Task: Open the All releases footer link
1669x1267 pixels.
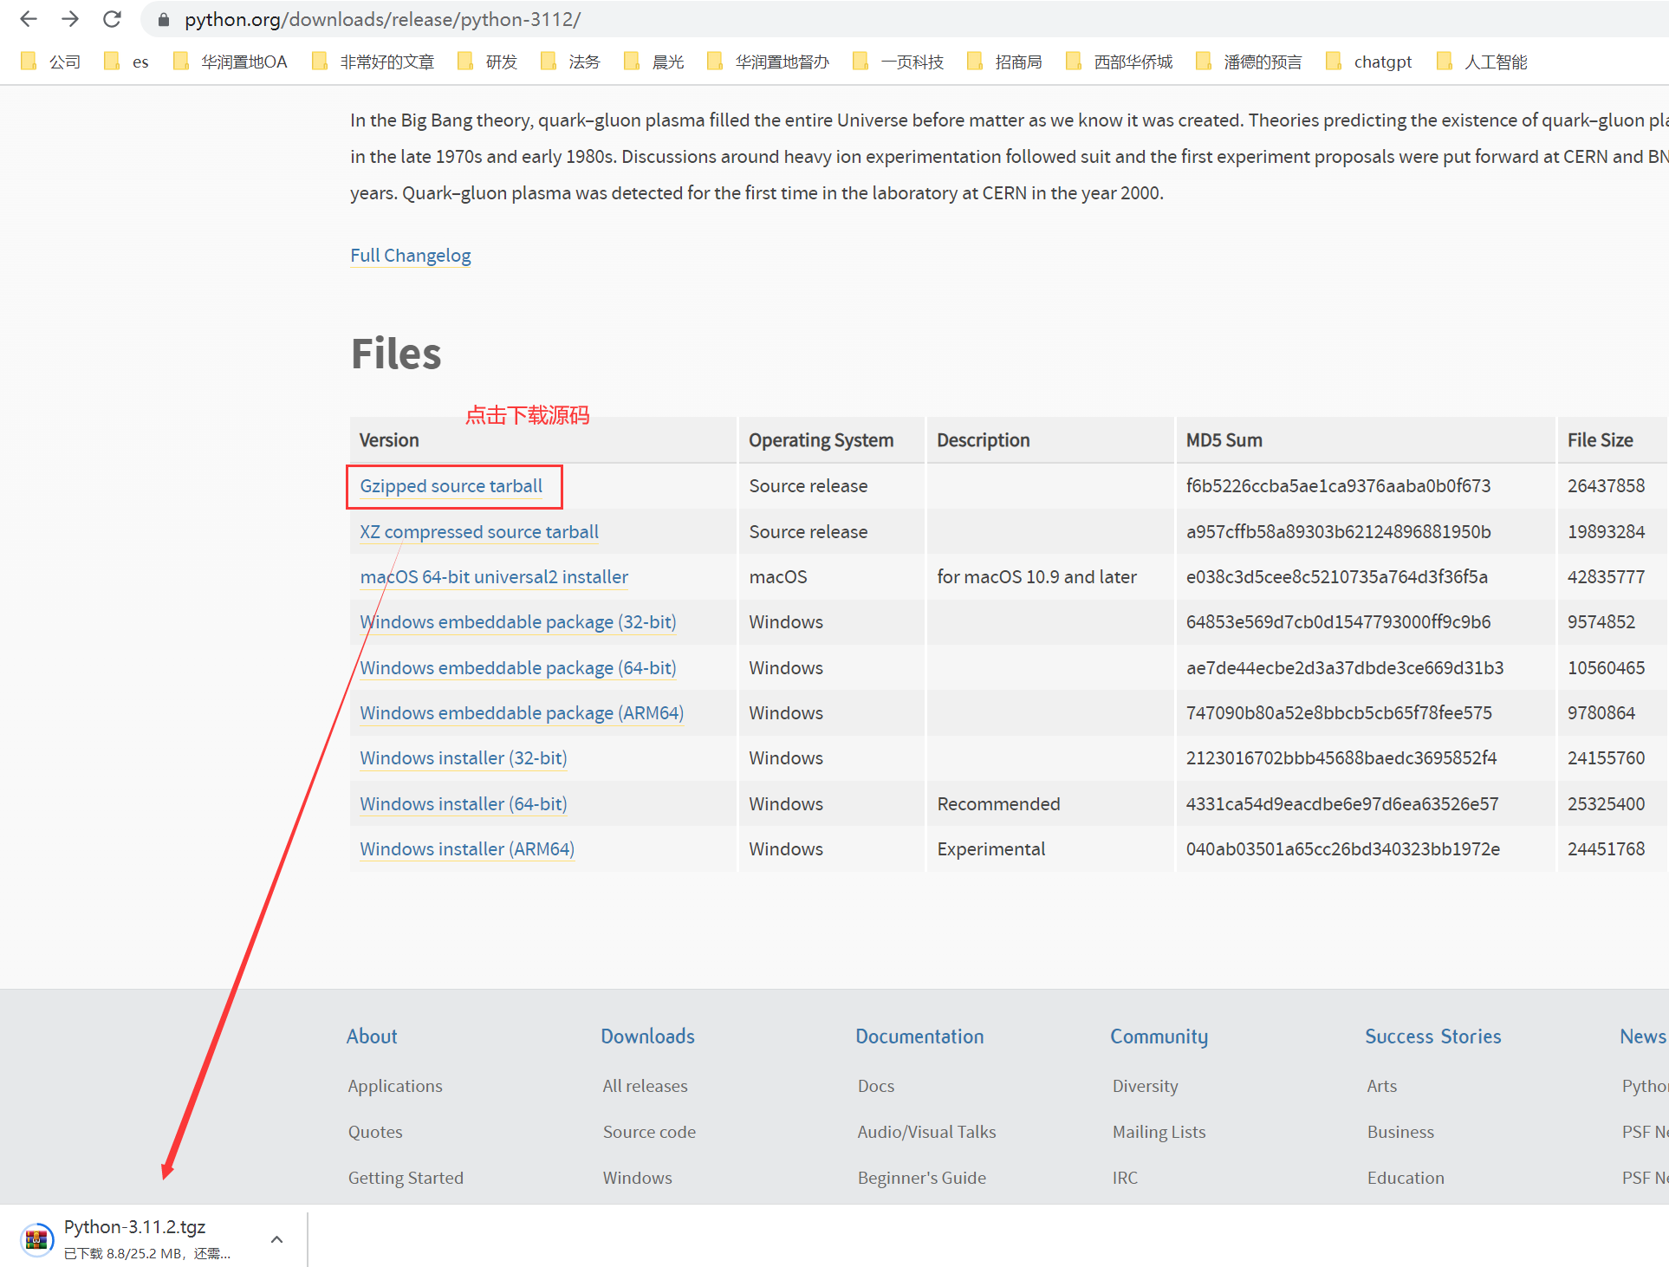Action: [x=645, y=1086]
